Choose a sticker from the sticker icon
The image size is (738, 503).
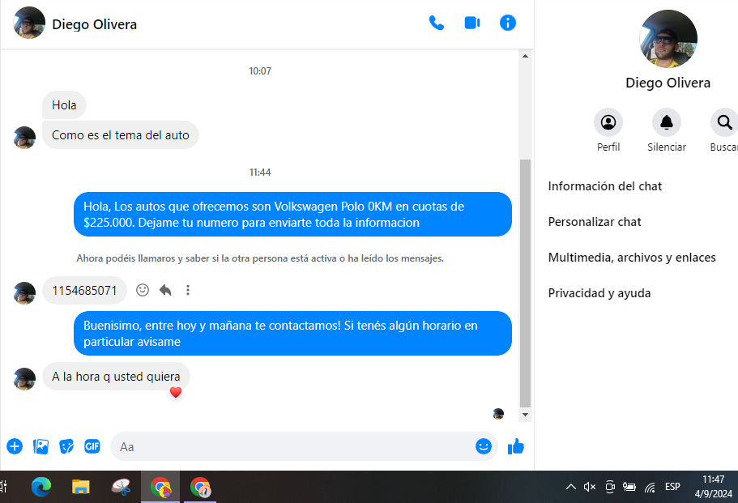[66, 446]
